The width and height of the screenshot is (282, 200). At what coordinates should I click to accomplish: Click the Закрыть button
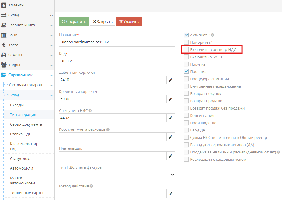[103, 22]
